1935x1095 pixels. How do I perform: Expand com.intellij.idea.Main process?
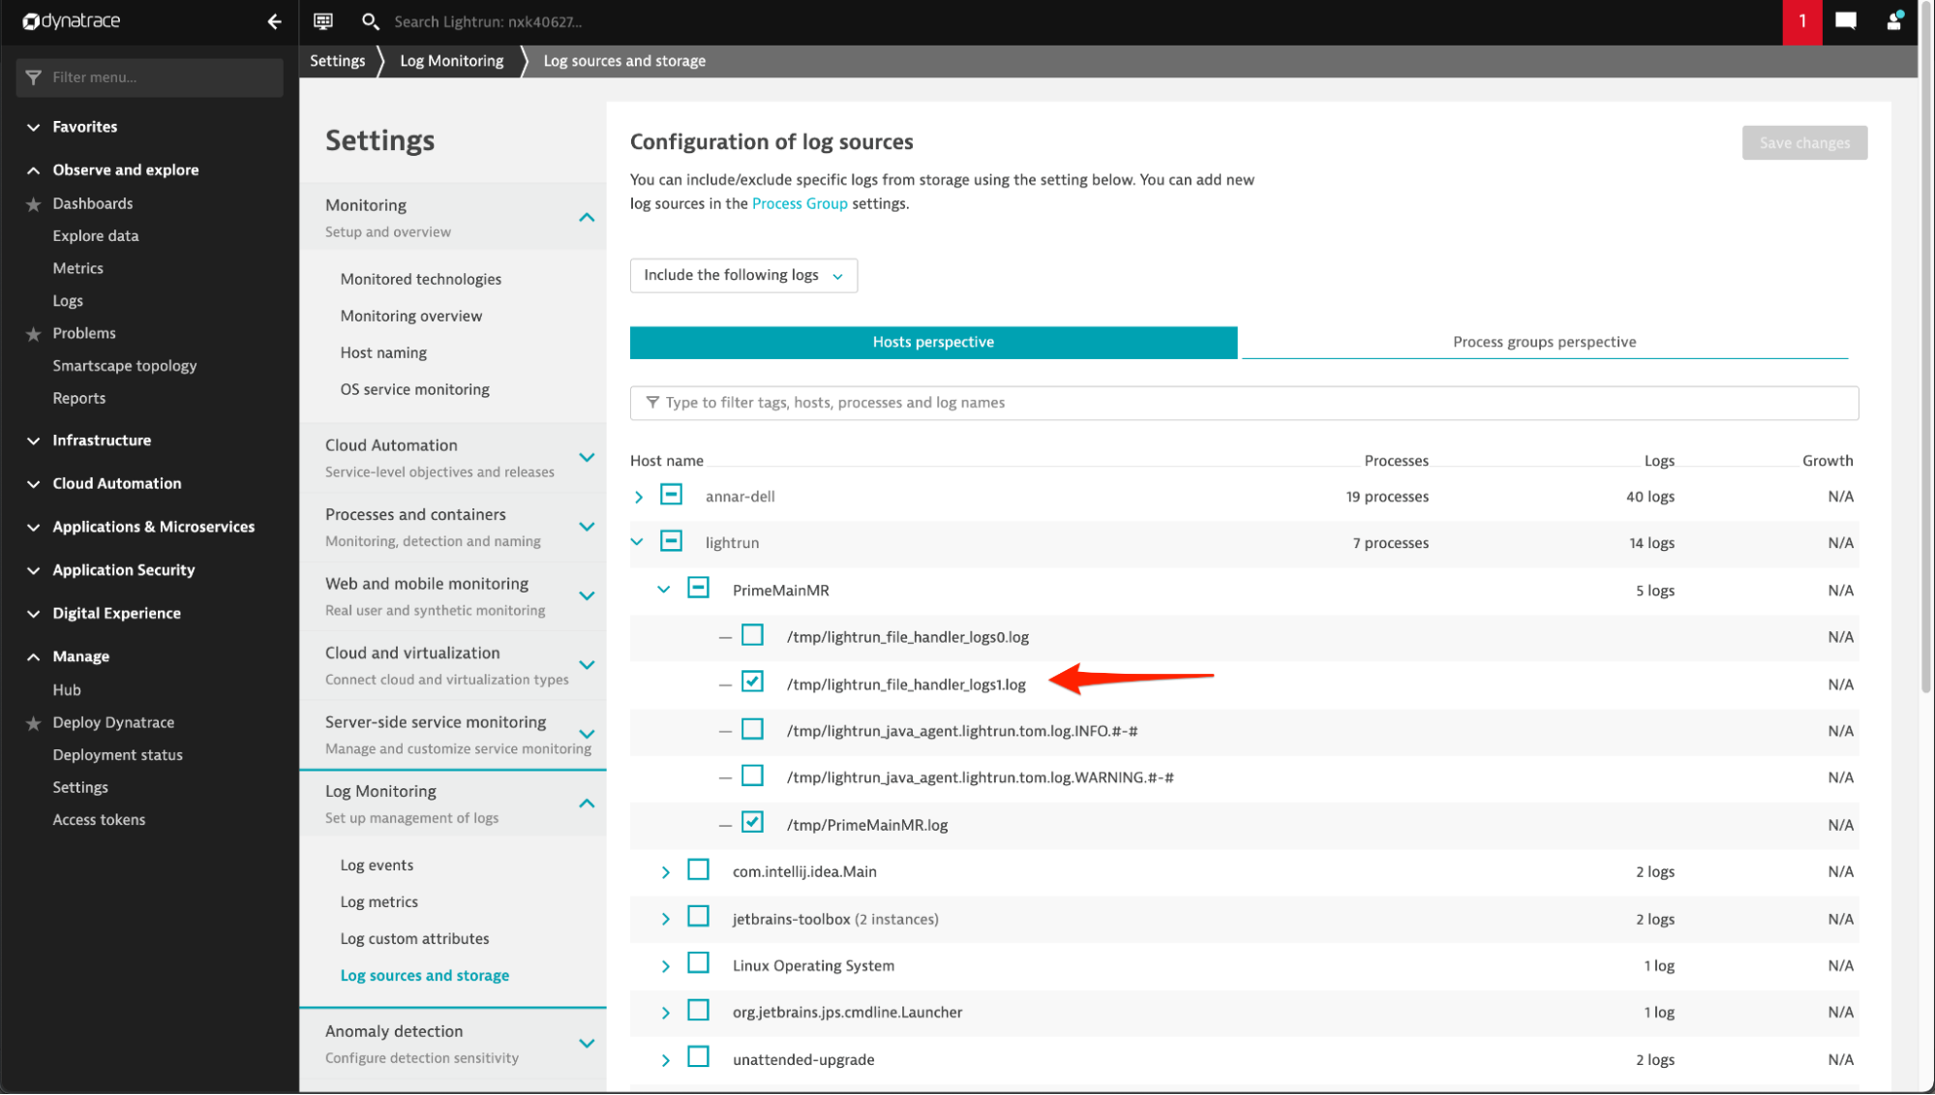click(665, 872)
